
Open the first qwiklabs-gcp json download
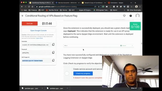click(30, 88)
